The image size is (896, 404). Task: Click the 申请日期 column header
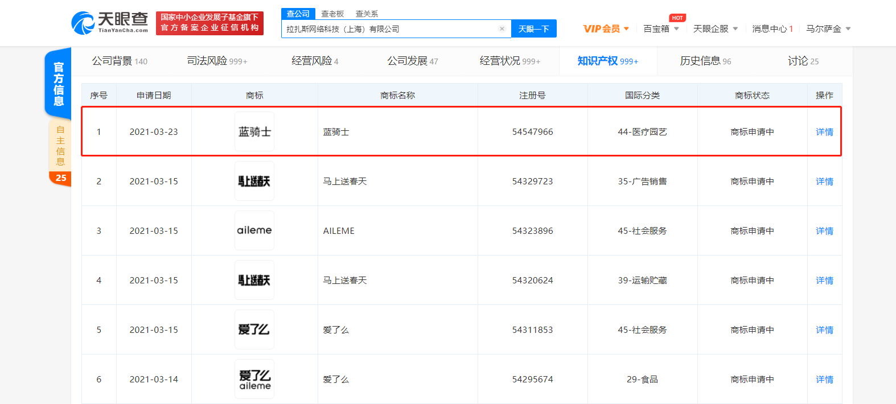pyautogui.click(x=154, y=95)
